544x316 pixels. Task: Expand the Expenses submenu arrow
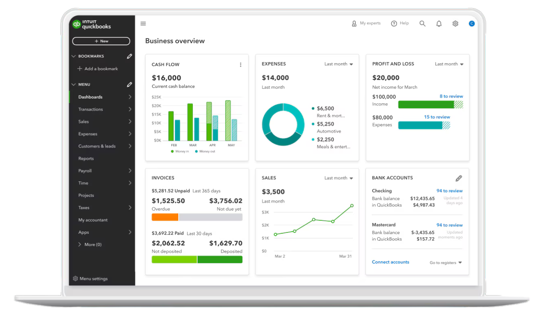[x=130, y=134]
